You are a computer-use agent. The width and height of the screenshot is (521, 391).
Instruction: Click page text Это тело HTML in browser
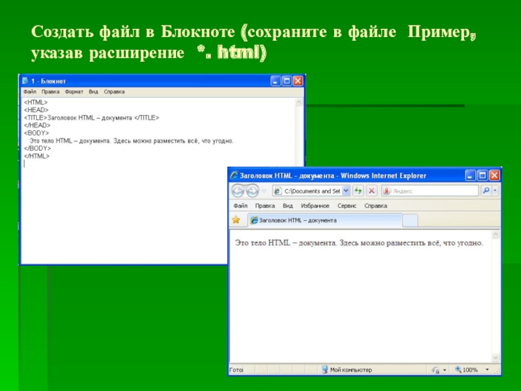tap(359, 243)
